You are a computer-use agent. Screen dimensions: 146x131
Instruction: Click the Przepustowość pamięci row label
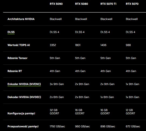point(23,126)
